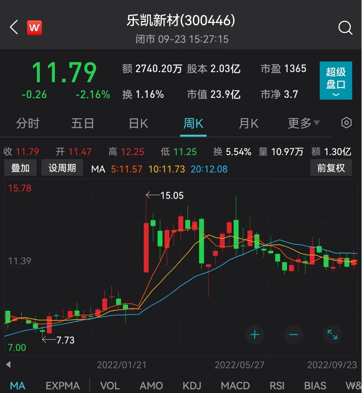
Task: Switch to 五日 tab
Action: [83, 123]
